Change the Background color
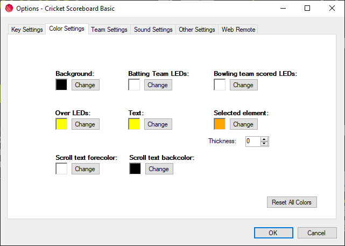 (x=85, y=85)
